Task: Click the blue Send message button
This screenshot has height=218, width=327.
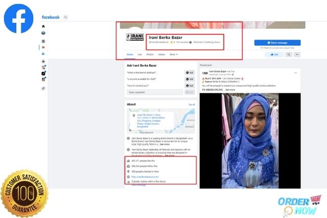Action: tap(277, 43)
